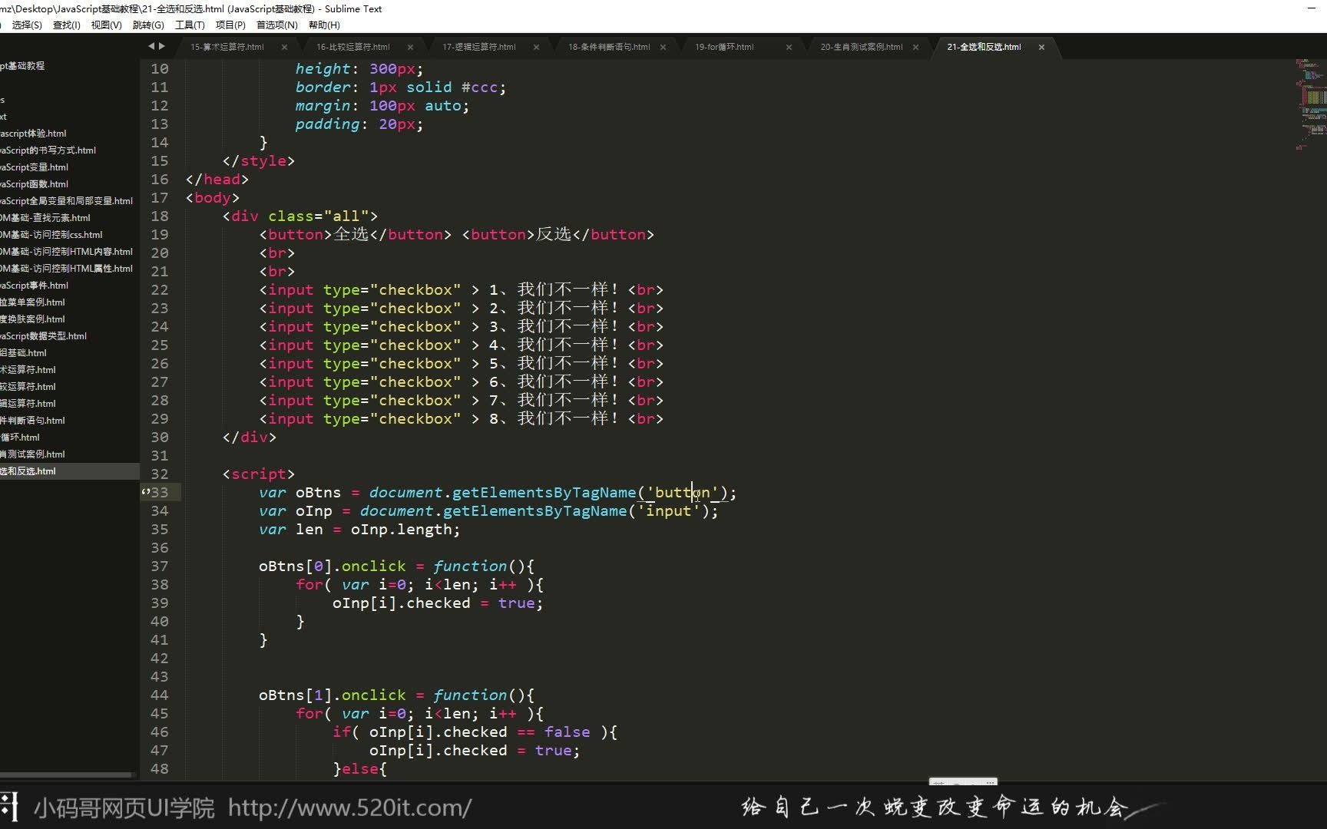The width and height of the screenshot is (1327, 829).
Task: Minimize the Sublime Text window
Action: (1311, 8)
